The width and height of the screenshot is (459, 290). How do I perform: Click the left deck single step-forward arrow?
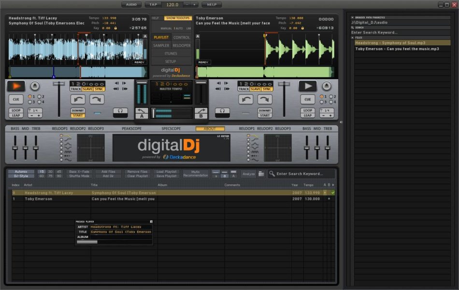pyautogui.click(x=124, y=83)
